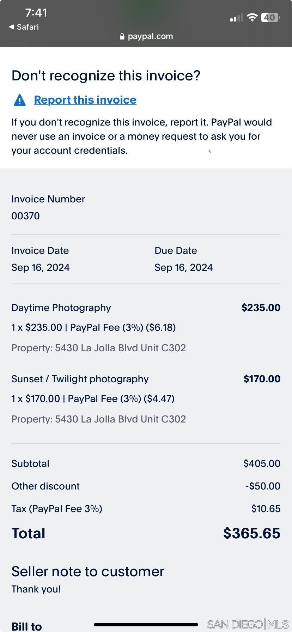Tap the San Diego MLS watermark
292x632 pixels.
pyautogui.click(x=248, y=625)
